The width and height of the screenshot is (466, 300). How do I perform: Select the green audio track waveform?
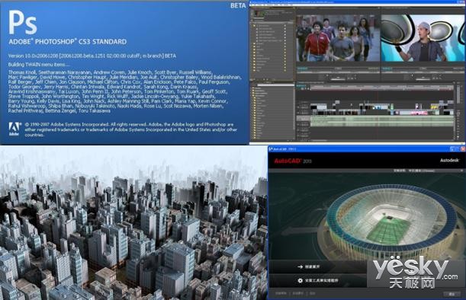[x=382, y=121]
